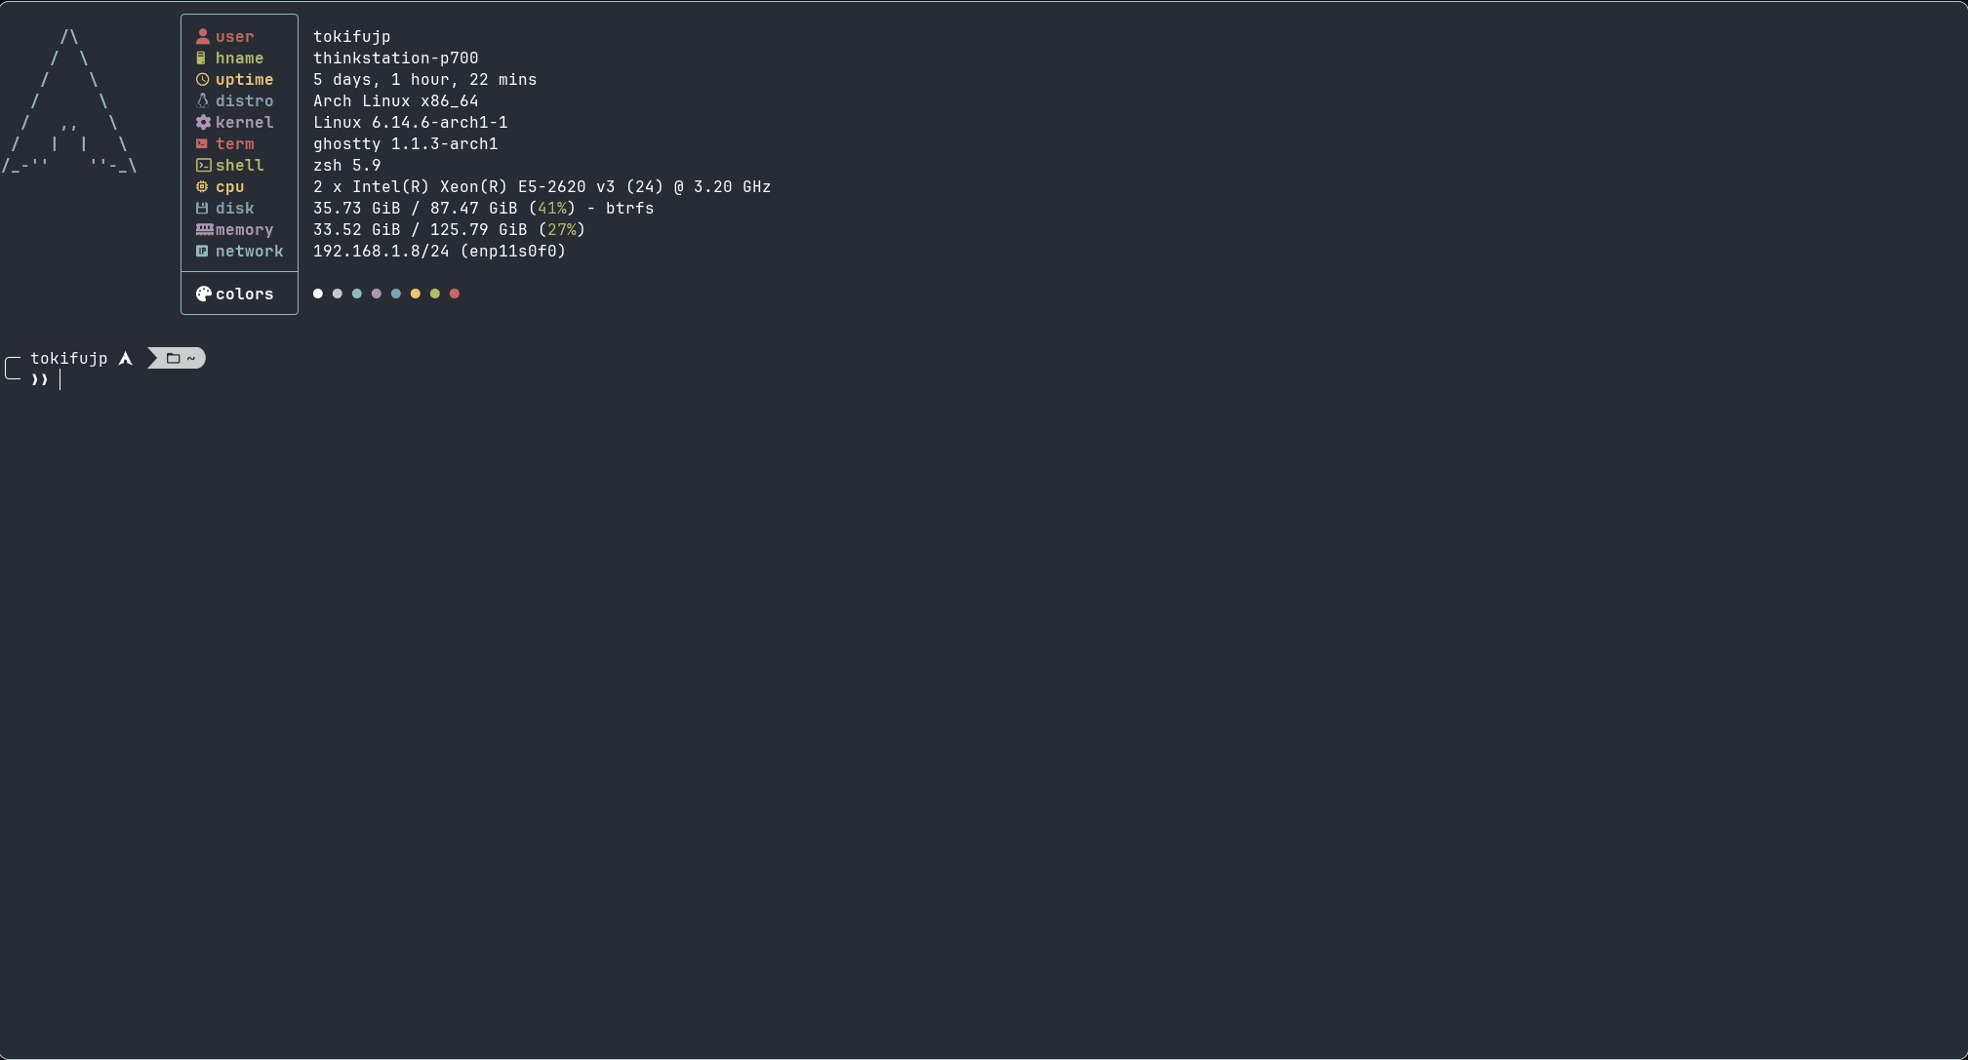Click the IP address 192.168.1.8/24
Viewport: 1968px width, 1060px height.
click(381, 252)
